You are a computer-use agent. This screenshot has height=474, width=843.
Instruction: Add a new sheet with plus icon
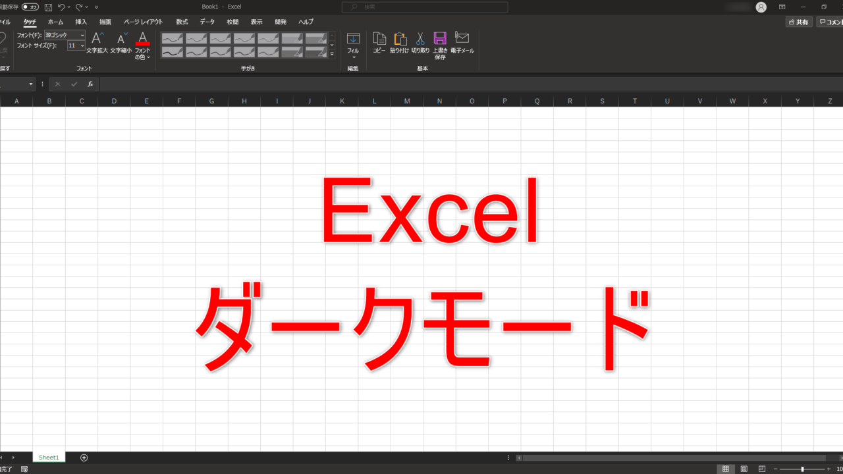click(84, 458)
